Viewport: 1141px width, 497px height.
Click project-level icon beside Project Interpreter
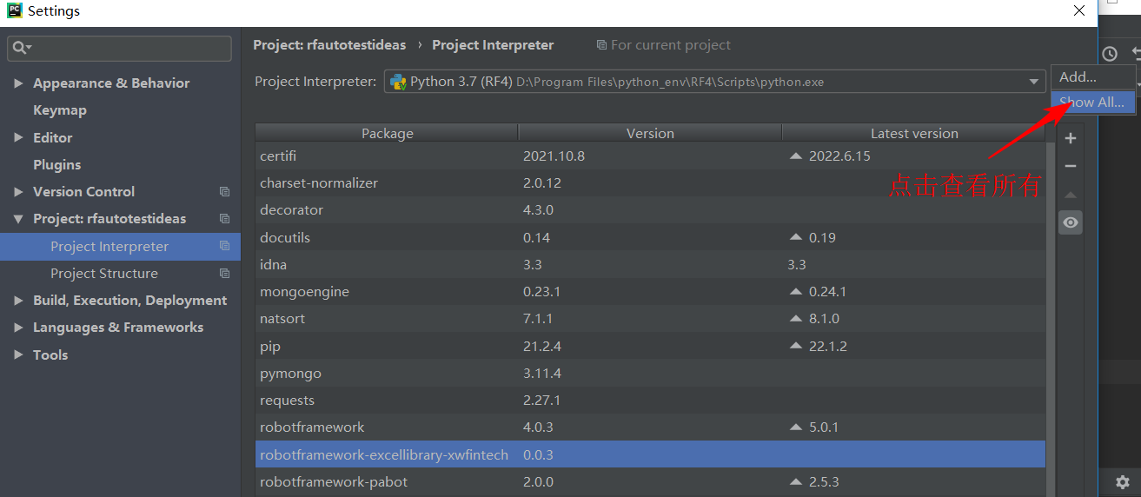coord(225,246)
